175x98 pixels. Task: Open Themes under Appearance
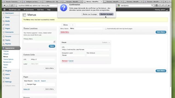[x=6, y=51]
